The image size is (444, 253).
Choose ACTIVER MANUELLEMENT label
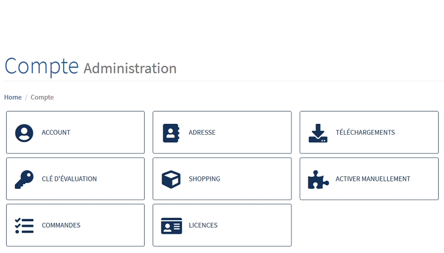373,179
